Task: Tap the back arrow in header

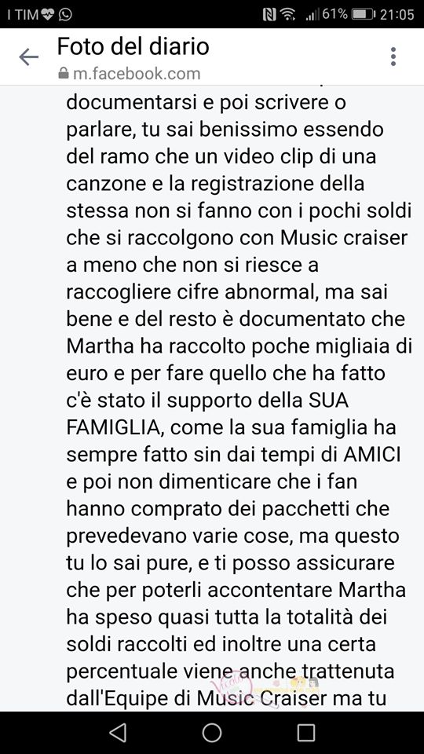Action: (28, 57)
